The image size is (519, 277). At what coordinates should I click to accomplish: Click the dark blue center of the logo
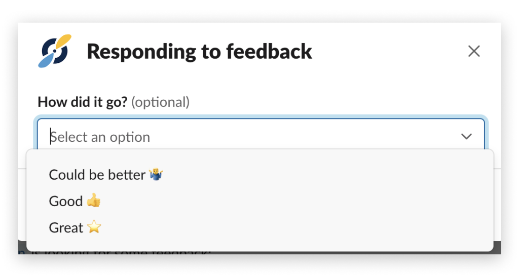[55, 51]
